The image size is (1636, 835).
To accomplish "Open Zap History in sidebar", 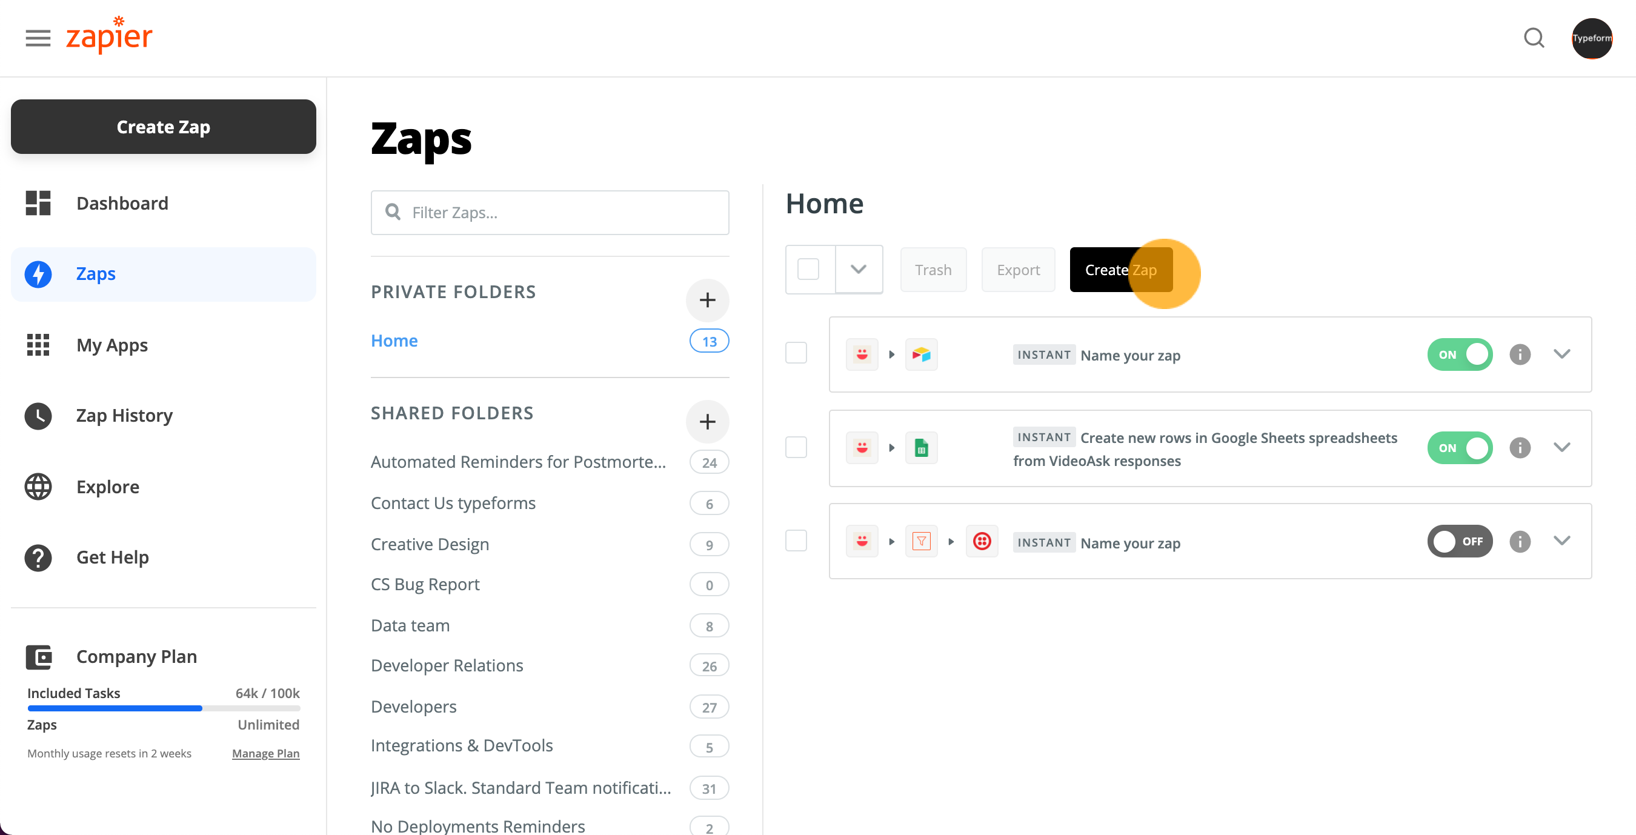I will point(163,416).
